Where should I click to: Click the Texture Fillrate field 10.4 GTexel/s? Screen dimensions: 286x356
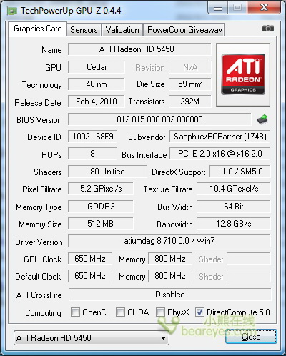pyautogui.click(x=234, y=189)
